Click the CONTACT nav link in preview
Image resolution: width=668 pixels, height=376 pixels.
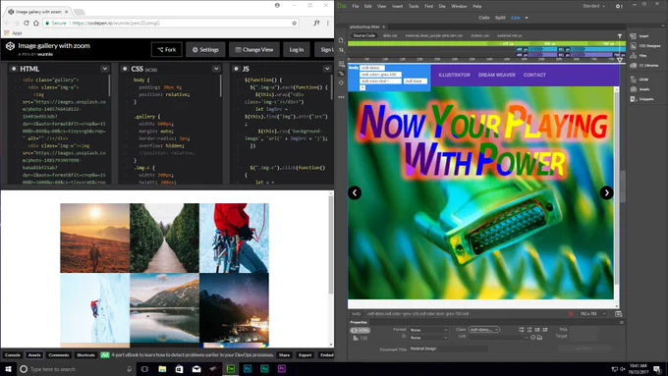click(x=534, y=75)
